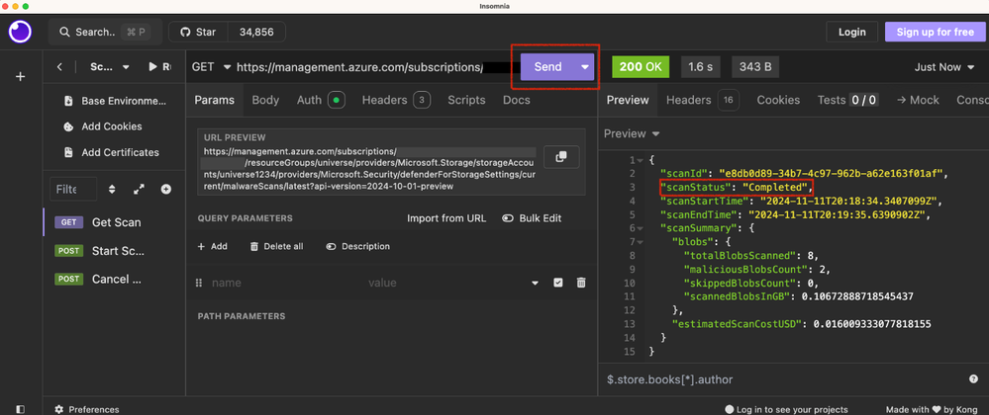Select the GET Get Scan request
The width and height of the screenshot is (989, 415).
coord(114,222)
